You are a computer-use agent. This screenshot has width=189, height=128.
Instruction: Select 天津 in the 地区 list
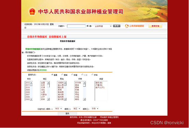tap(43, 87)
